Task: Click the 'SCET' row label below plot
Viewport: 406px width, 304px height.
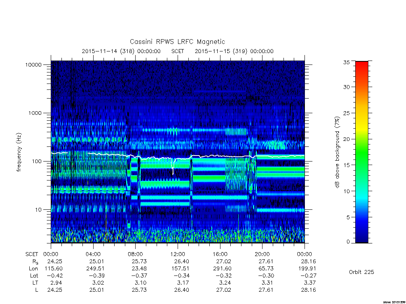Action: coord(32,254)
